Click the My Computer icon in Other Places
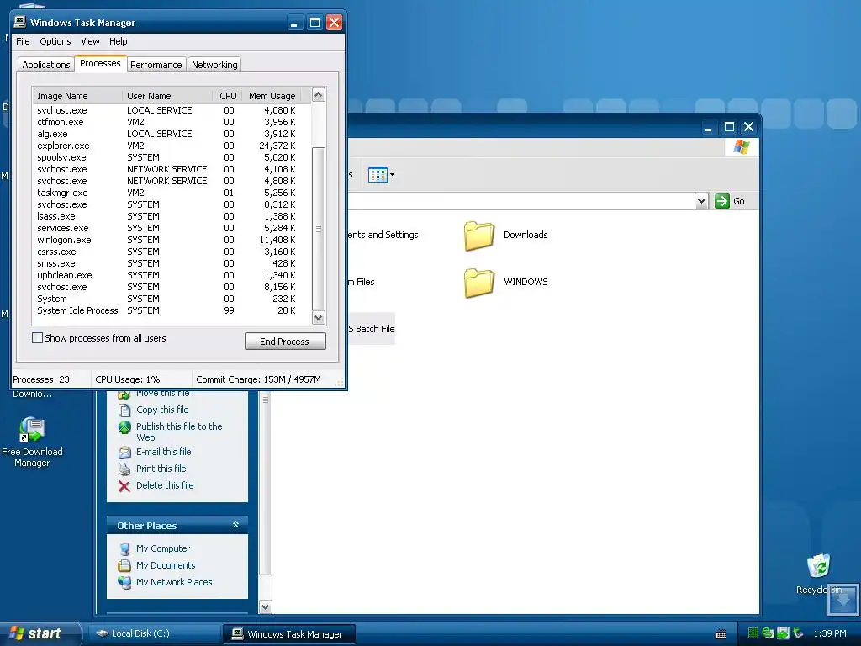The width and height of the screenshot is (861, 646). tap(124, 548)
